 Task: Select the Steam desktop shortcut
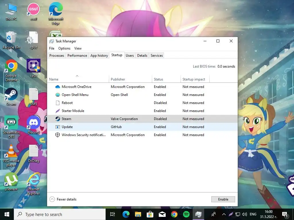pos(11,97)
